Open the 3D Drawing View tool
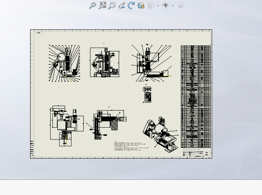This screenshot has width=262, height=195. tap(141, 6)
